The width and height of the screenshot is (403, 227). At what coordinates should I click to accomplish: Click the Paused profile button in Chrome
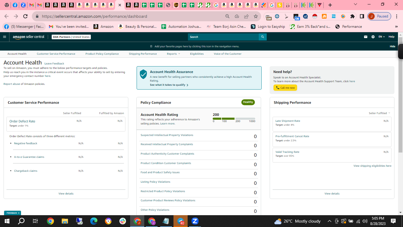click(379, 16)
